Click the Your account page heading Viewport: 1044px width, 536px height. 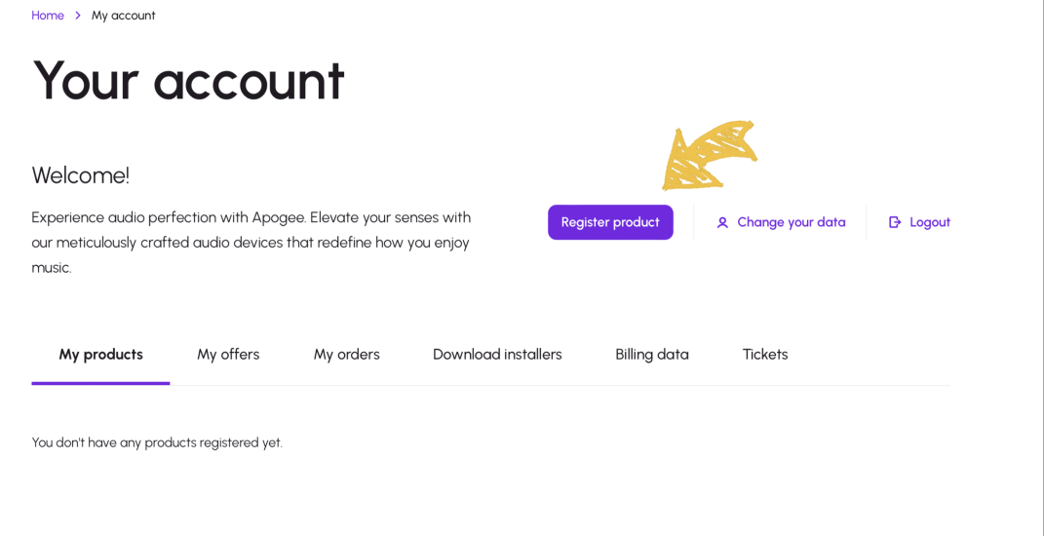pyautogui.click(x=188, y=80)
